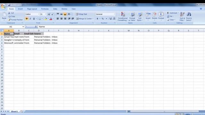Center text horizontally
This screenshot has height=115, width=205.
click(x=61, y=19)
